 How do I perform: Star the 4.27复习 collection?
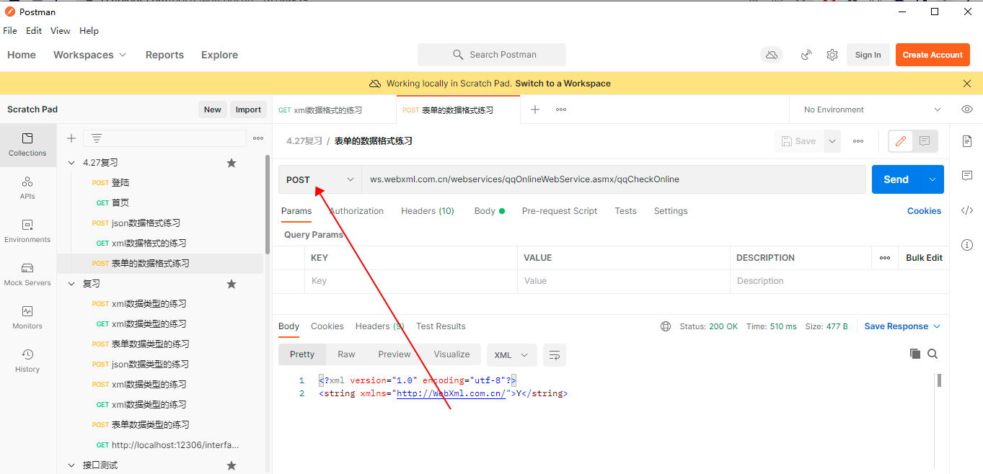tap(232, 163)
